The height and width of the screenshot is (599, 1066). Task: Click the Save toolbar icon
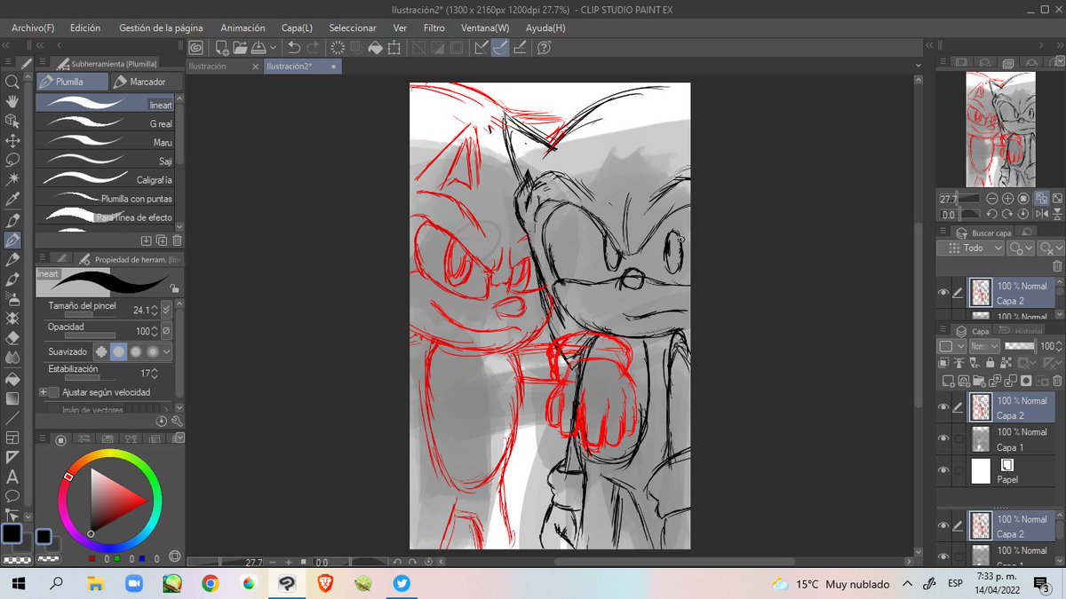click(x=258, y=48)
